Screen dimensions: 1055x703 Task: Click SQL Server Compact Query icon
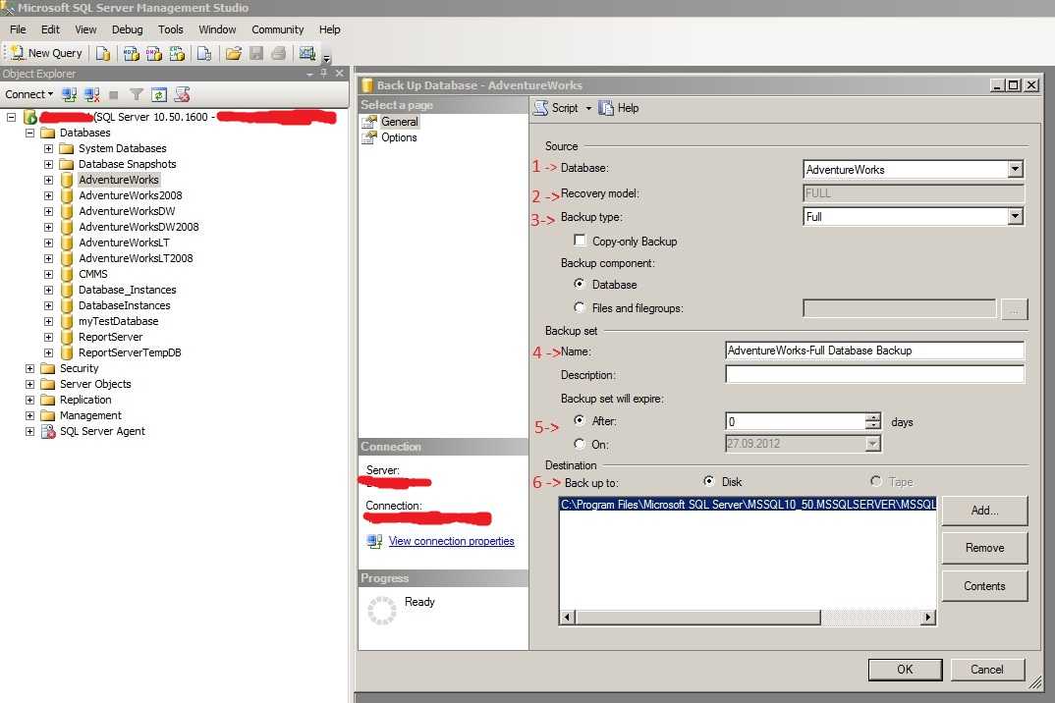[204, 53]
